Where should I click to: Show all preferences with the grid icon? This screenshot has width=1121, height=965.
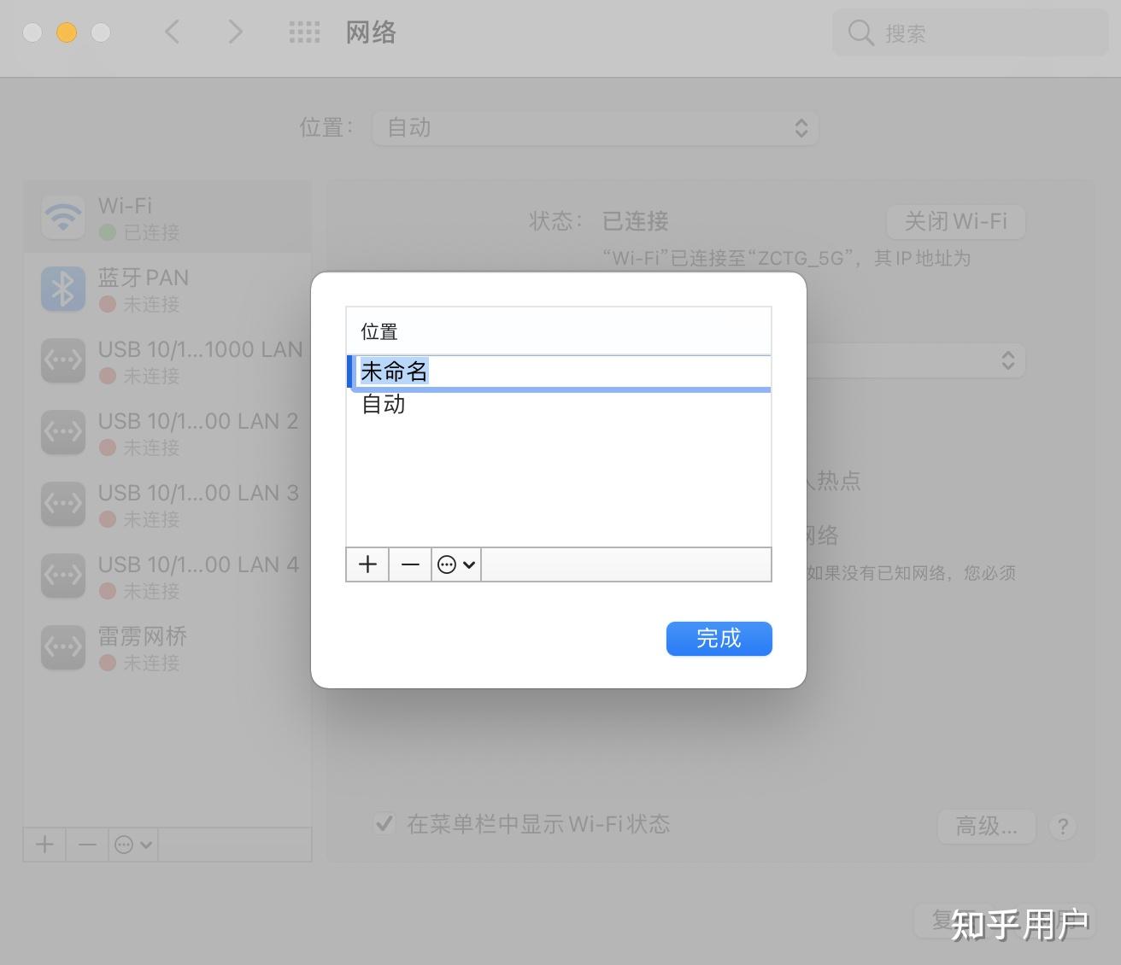(x=304, y=32)
